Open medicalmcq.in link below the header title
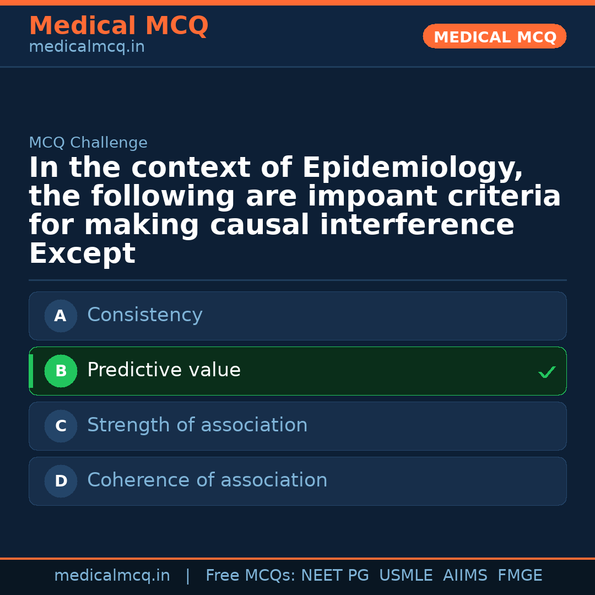The width and height of the screenshot is (595, 595). click(86, 47)
